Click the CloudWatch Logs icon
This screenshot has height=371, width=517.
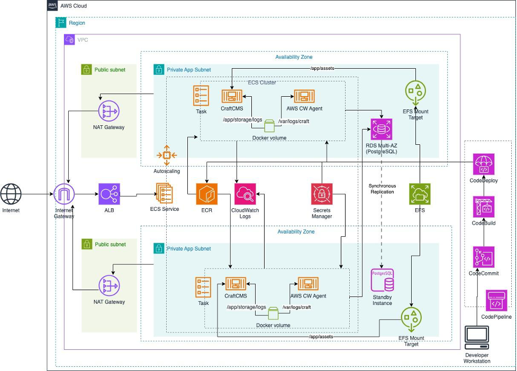point(245,195)
